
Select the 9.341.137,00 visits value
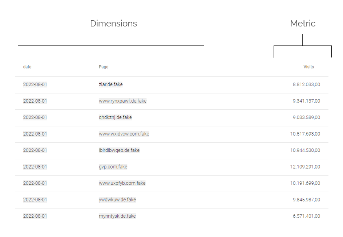point(306,101)
